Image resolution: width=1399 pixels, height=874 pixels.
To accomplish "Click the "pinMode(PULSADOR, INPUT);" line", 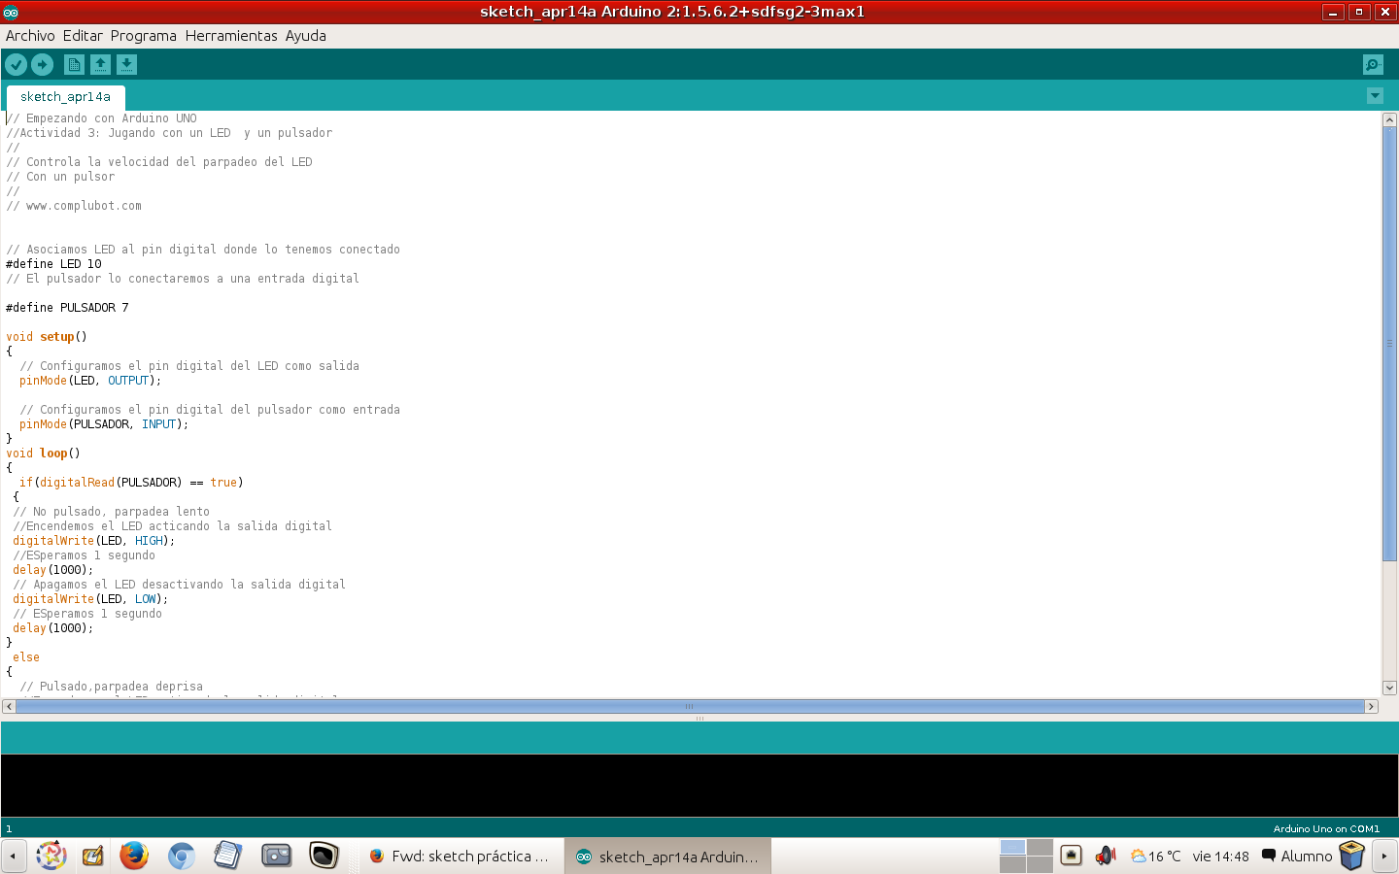I will coord(104,424).
